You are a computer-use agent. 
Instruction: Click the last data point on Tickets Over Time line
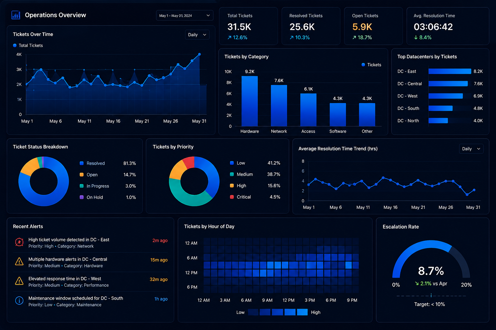[x=200, y=54]
